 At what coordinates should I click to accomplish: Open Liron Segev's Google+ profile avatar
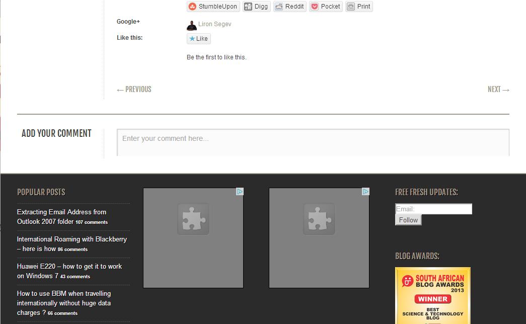[x=191, y=25]
